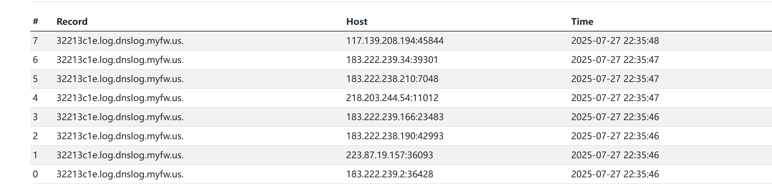Click the timestamp 2025-07-27 22:35:48
This screenshot has height=191, width=772.
(x=615, y=41)
